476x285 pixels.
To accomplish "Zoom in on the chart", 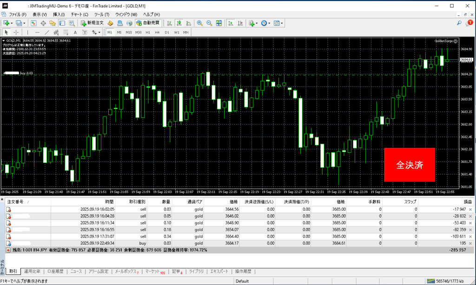I will [199, 23].
